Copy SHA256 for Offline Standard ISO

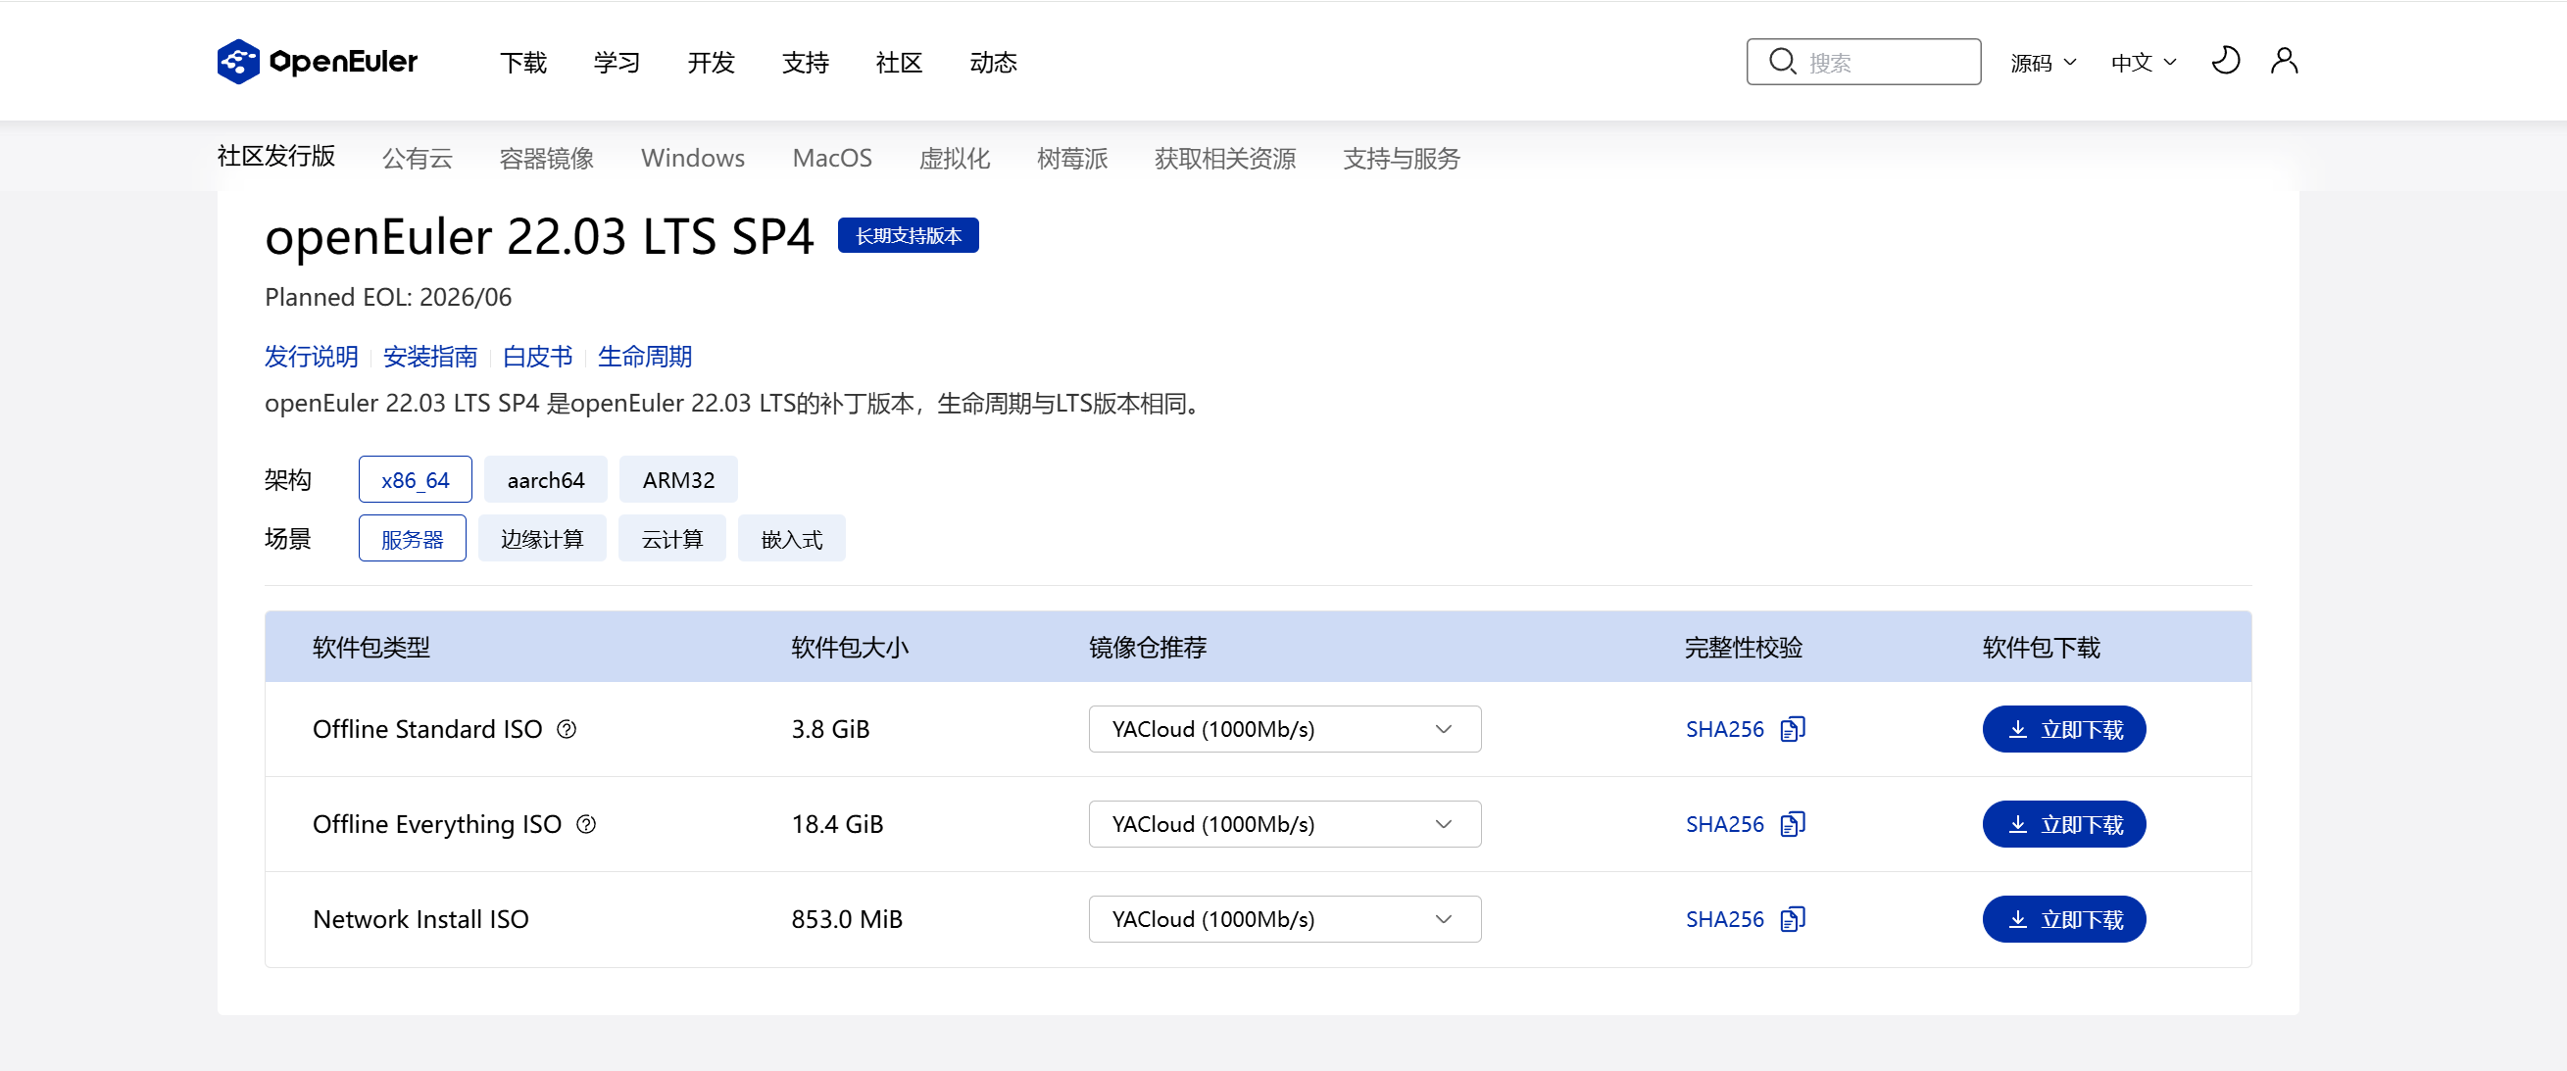[1793, 729]
